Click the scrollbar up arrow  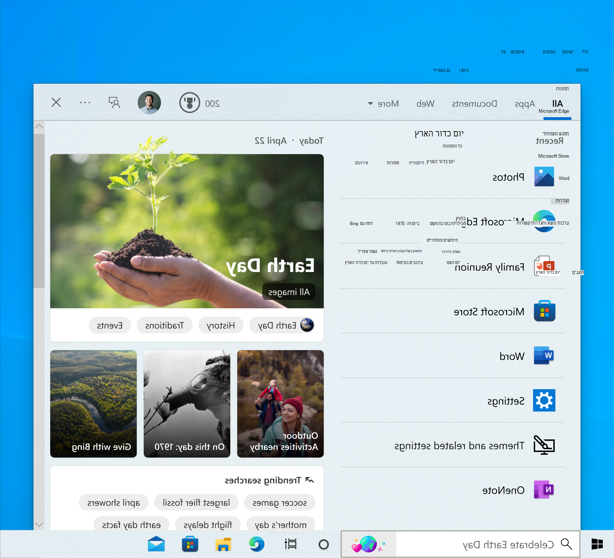click(x=39, y=126)
